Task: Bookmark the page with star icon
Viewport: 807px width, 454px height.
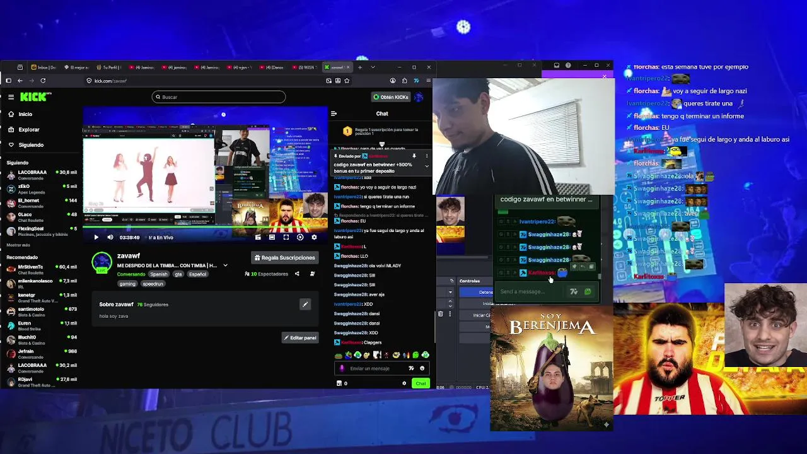Action: [347, 81]
